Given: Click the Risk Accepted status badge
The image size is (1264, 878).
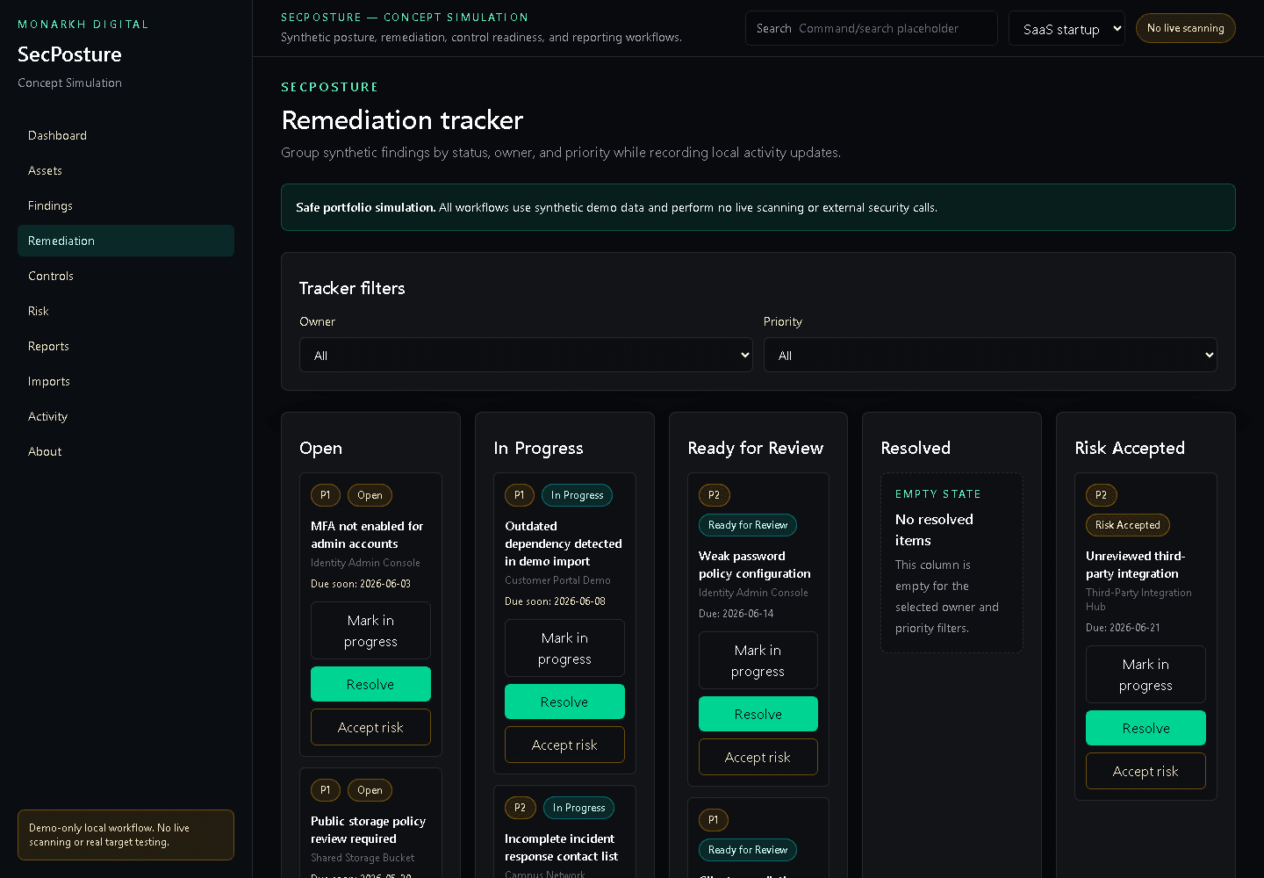Looking at the screenshot, I should coord(1128,525).
